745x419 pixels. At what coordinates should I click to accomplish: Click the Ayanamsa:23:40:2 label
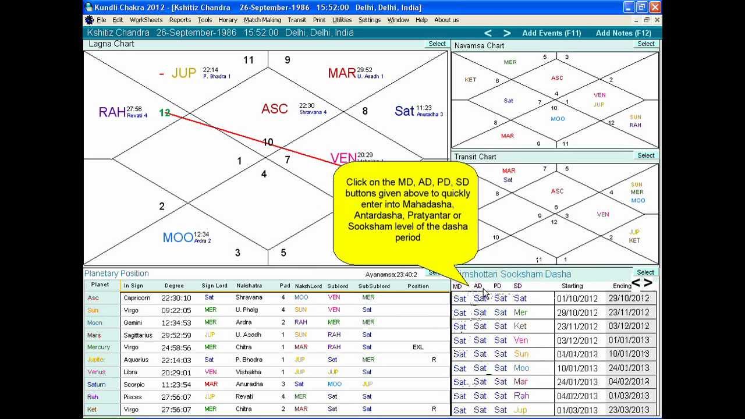click(x=391, y=274)
